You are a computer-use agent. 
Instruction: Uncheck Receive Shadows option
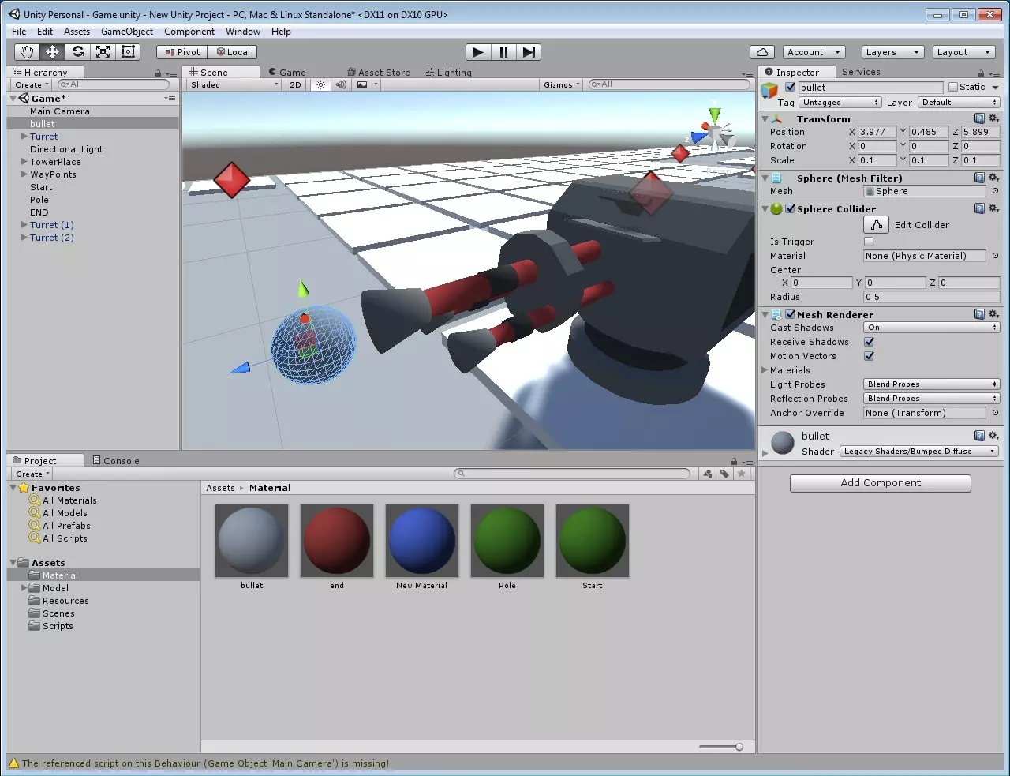[869, 342]
